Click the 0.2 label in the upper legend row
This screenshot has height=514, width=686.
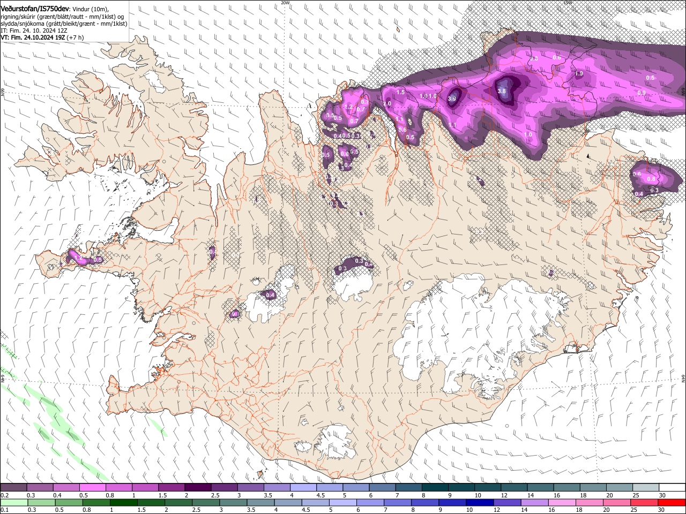click(x=3, y=495)
